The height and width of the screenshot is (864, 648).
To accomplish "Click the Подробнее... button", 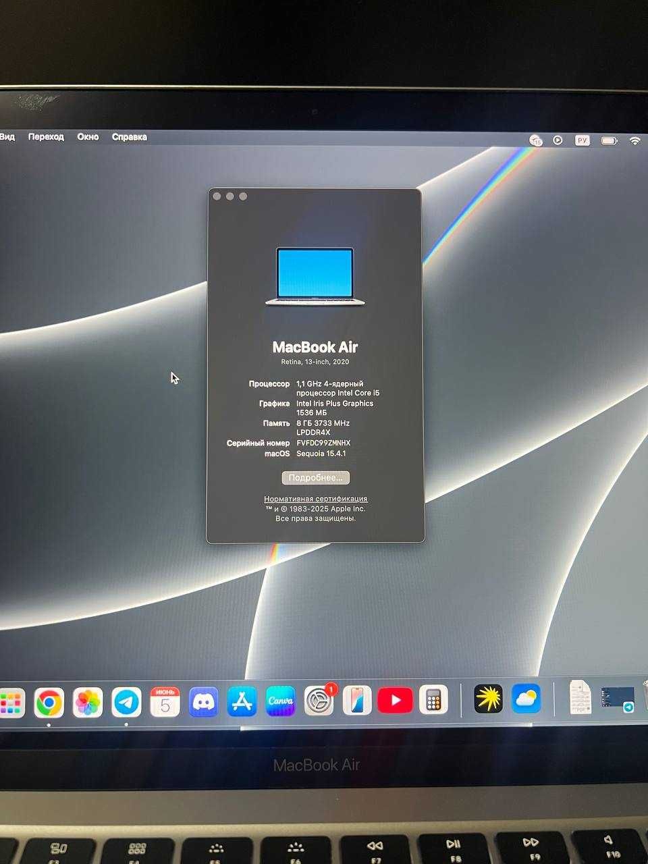I will coord(315,477).
